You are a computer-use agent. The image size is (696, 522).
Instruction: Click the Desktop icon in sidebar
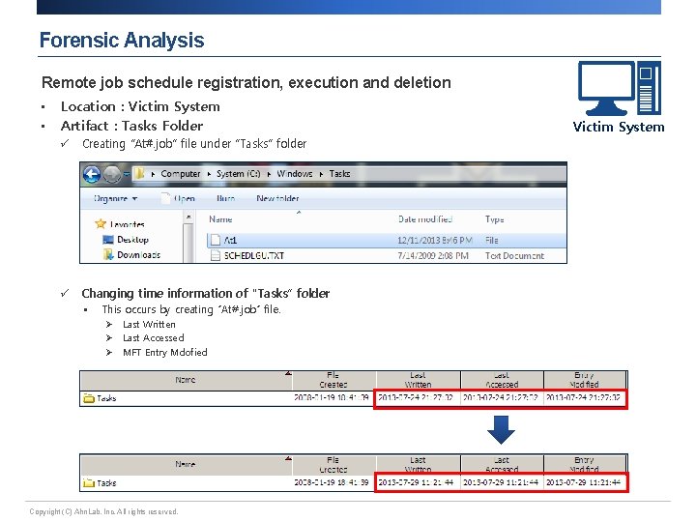point(108,240)
